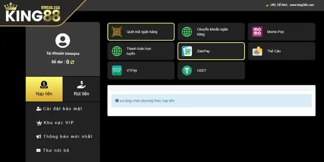Select the VTPay payment option

[x=141, y=70]
